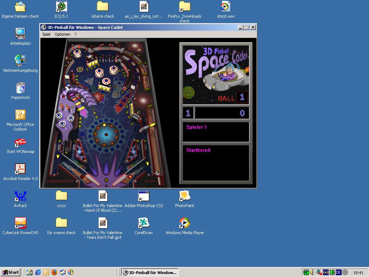Select the Arbeitsplatz desktop icon
The image size is (369, 277).
point(21,37)
